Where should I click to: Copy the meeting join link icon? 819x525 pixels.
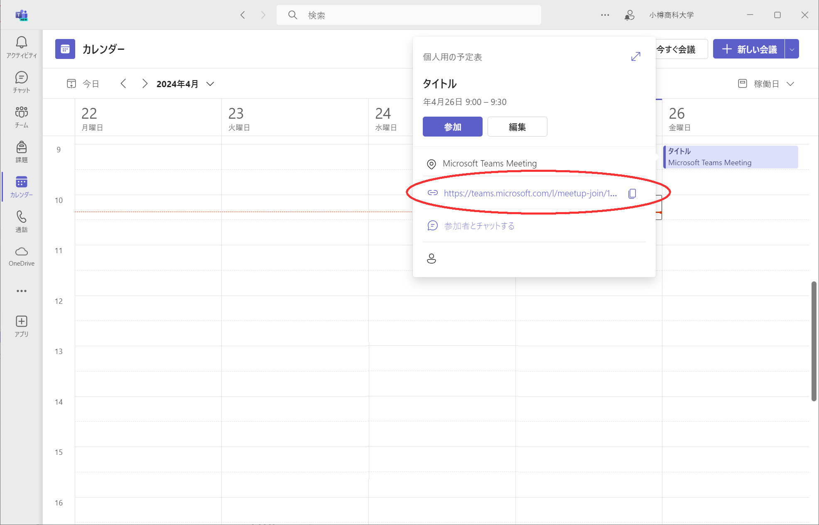632,193
